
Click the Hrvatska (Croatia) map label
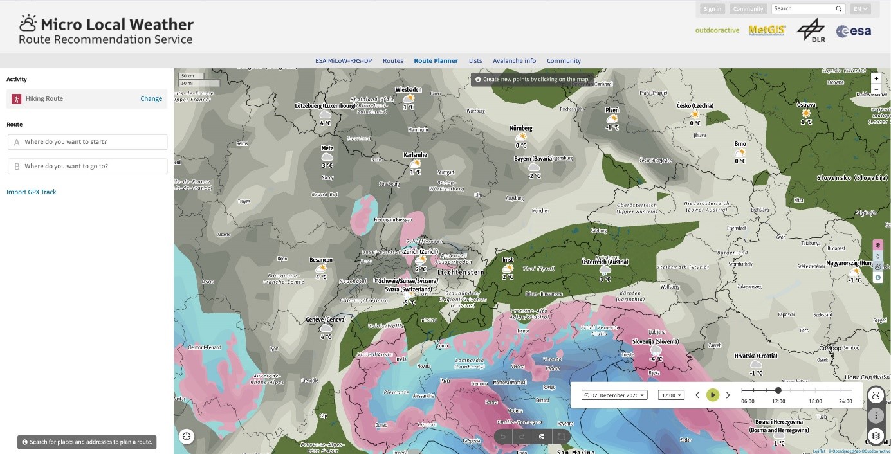(755, 356)
